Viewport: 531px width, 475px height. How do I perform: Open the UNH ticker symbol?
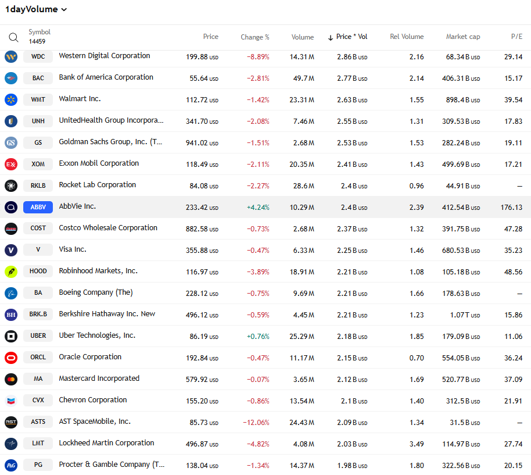point(38,121)
